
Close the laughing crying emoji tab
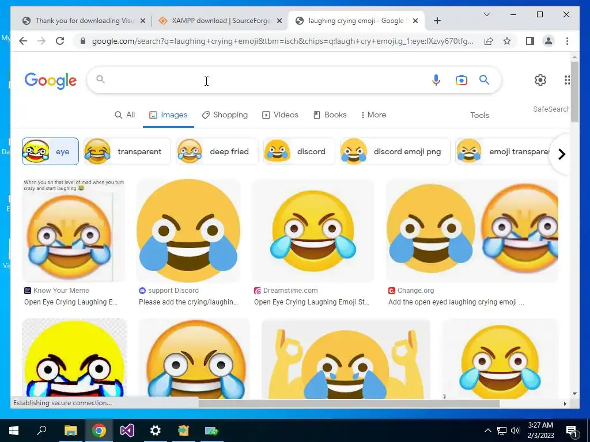(x=415, y=21)
